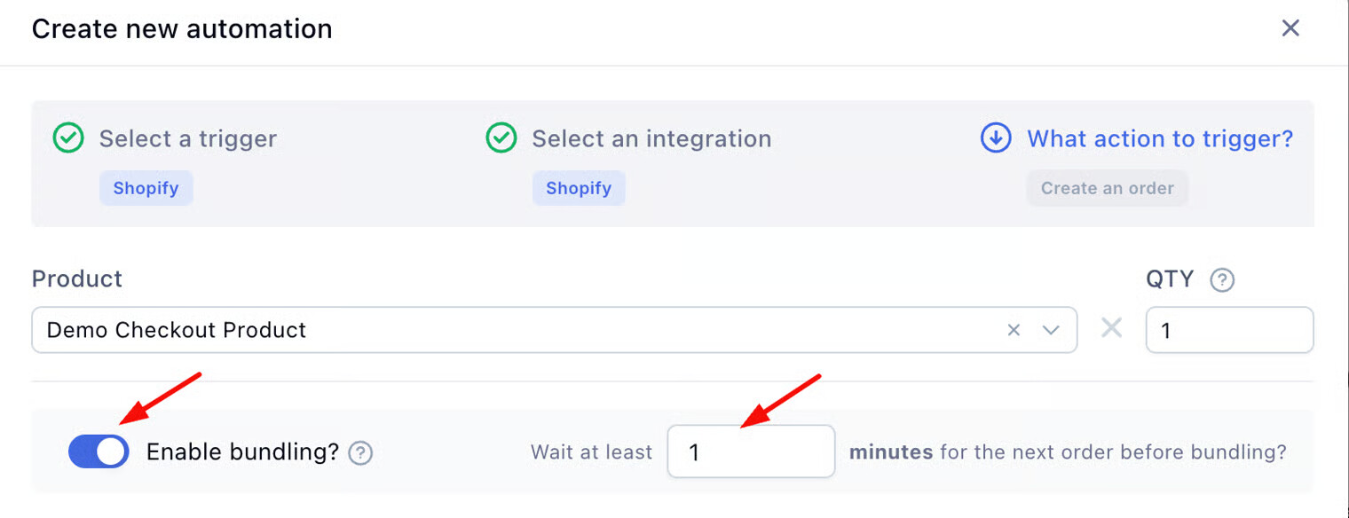
Task: Open the Enable bundling help question mark
Action: click(x=360, y=453)
